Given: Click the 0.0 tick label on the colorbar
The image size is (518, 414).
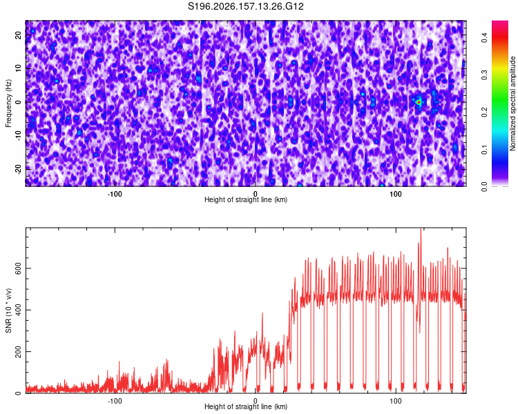Looking at the screenshot, I should [x=484, y=187].
